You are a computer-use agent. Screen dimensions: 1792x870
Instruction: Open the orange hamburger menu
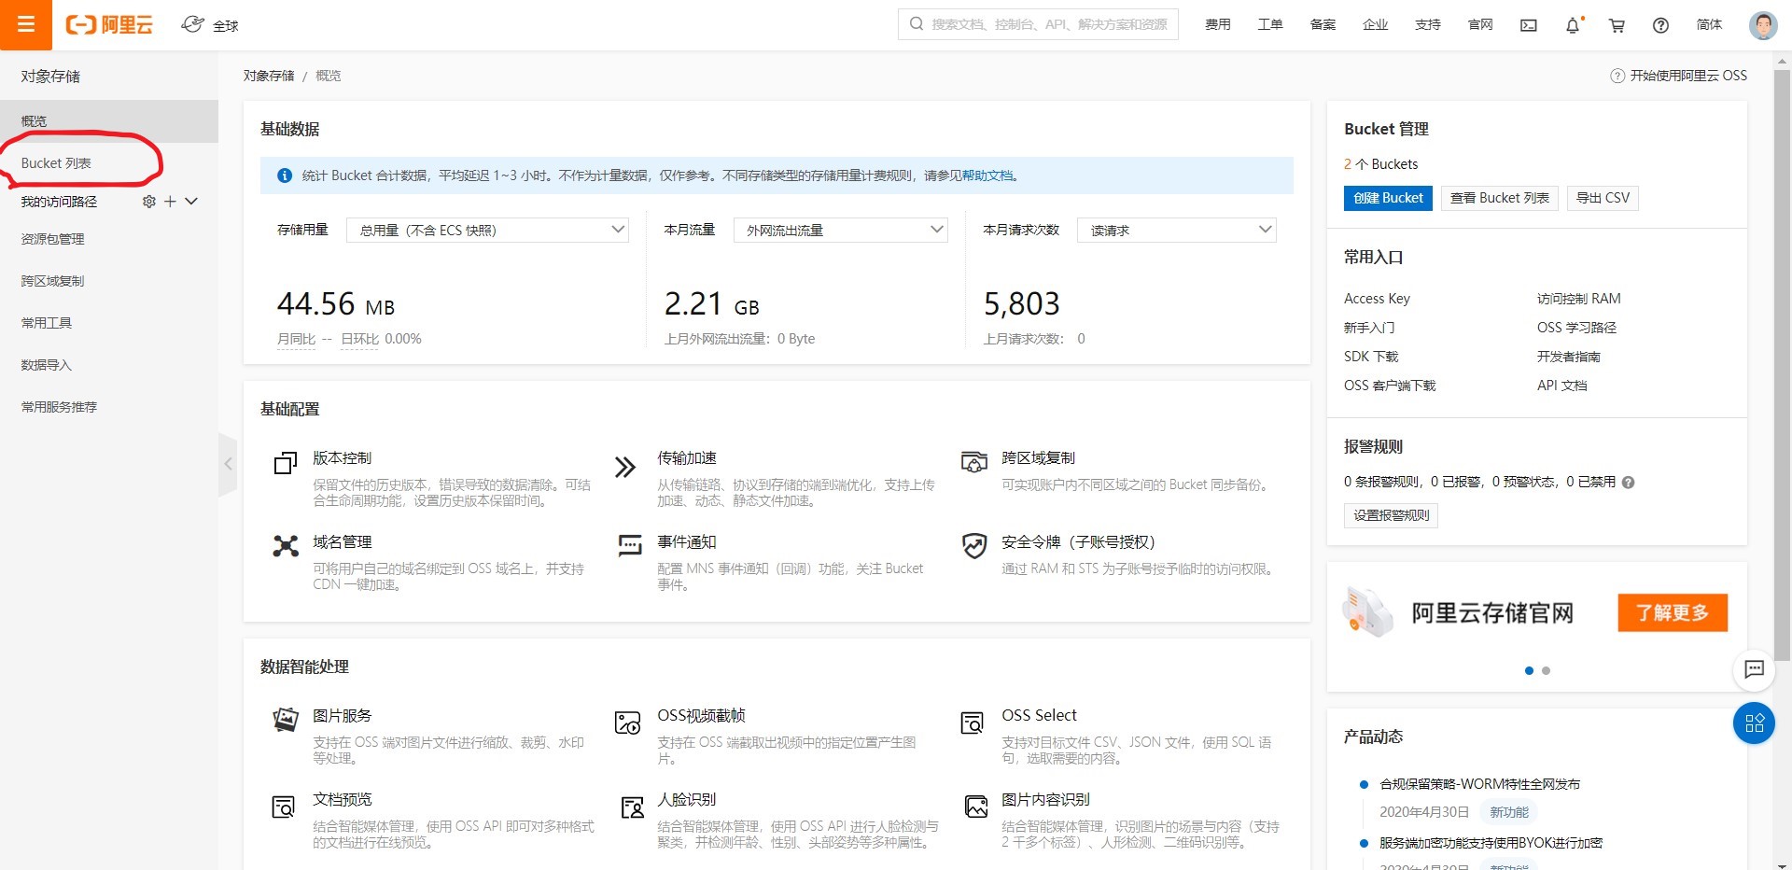[26, 24]
